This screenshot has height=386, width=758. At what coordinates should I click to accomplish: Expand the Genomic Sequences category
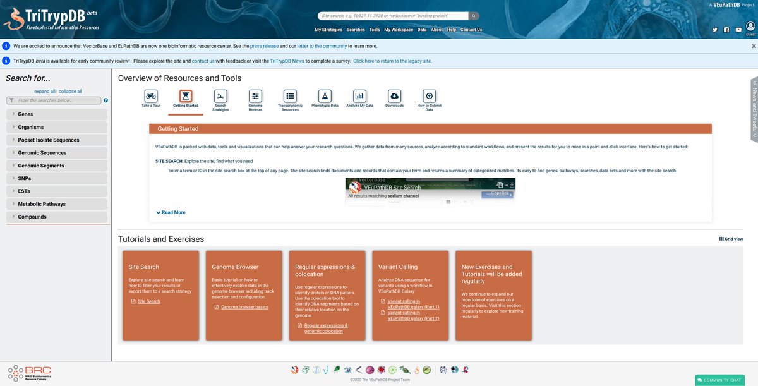point(57,152)
